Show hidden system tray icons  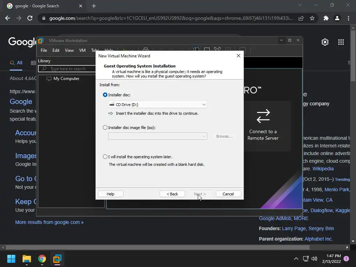296,259
